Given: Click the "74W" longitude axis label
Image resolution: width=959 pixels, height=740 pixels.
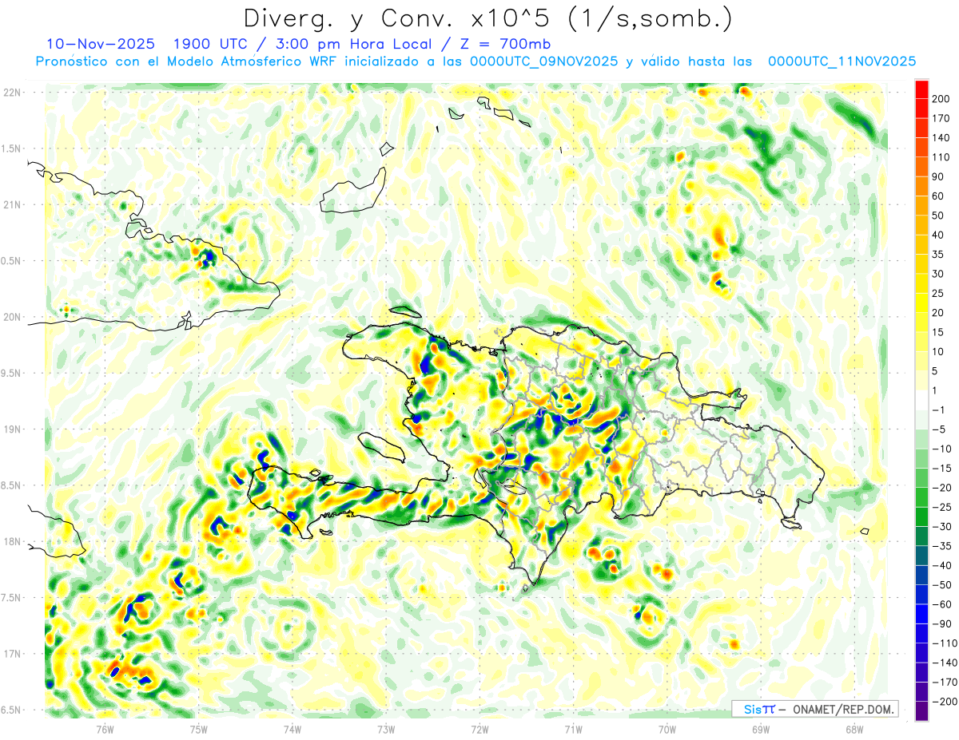Looking at the screenshot, I should tap(292, 729).
